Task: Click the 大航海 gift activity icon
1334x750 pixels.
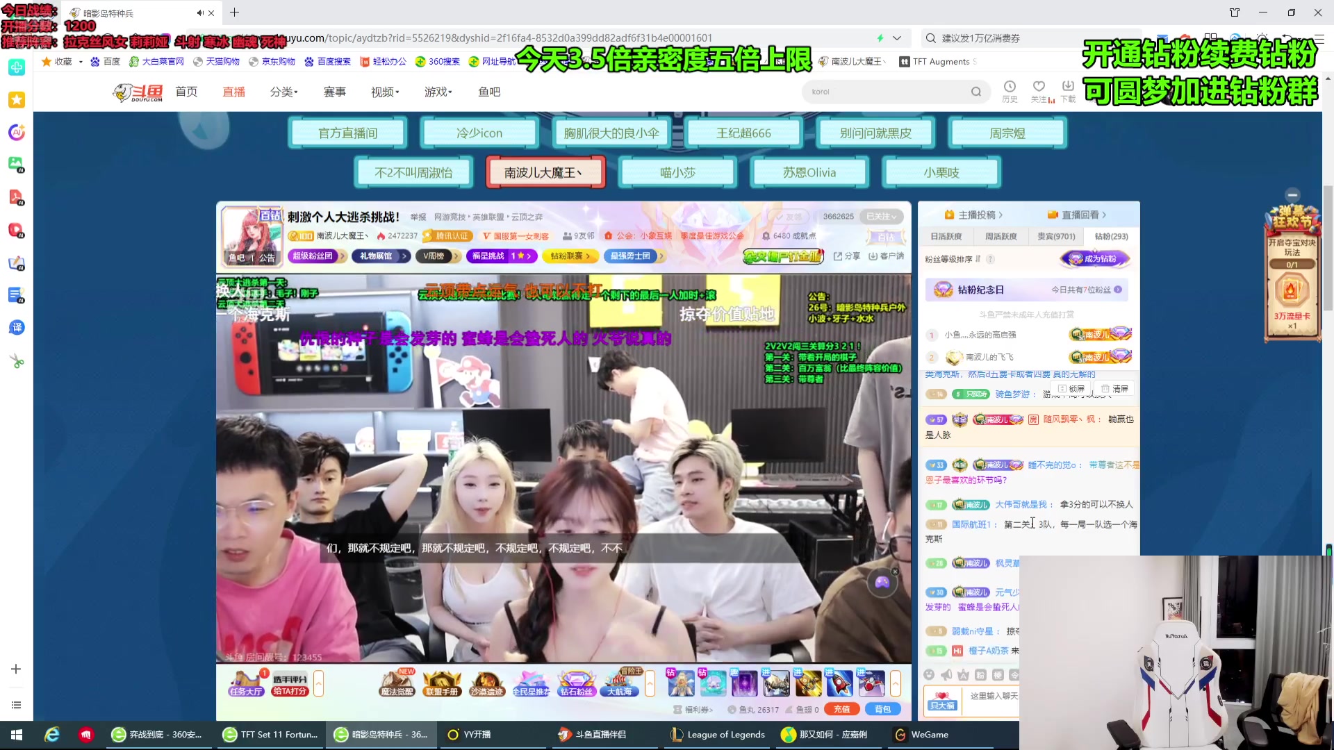Action: coord(620,683)
